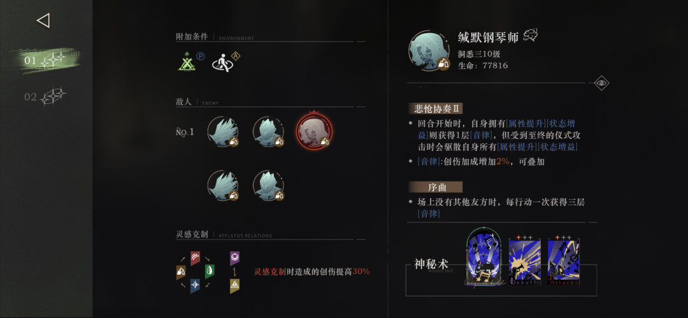Select first enemy in bottom row

(224, 185)
